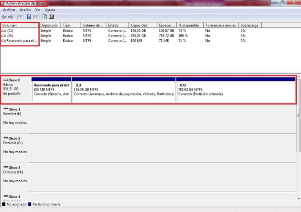This screenshot has width=301, height=212.
Task: Click the vertical scrollbar up arrow
Action: (x=299, y=77)
